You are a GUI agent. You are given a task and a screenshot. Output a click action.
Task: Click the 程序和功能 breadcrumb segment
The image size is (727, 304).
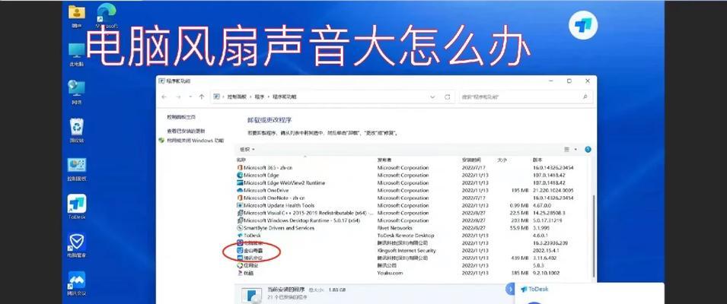[x=284, y=97]
